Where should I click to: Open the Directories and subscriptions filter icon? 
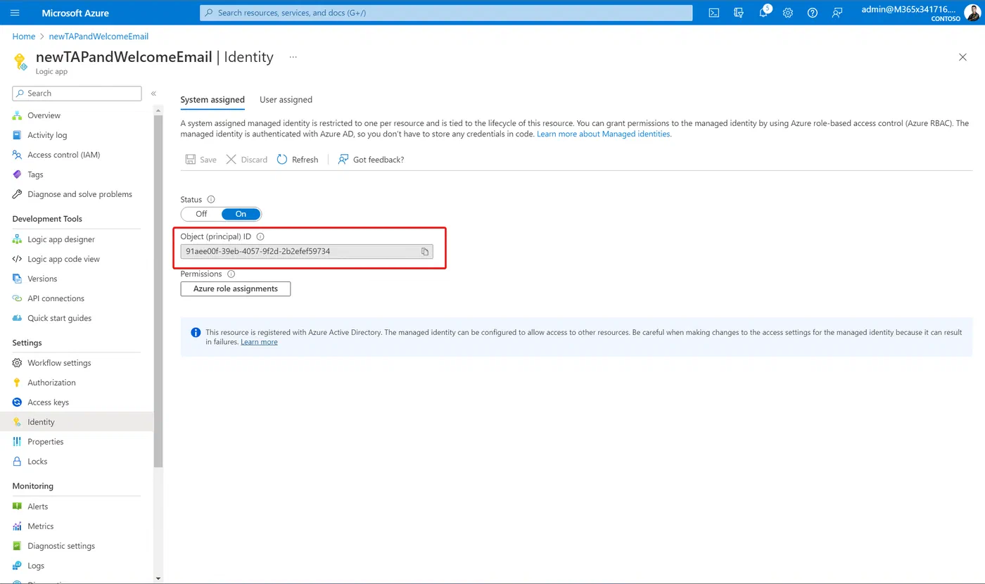coord(739,13)
